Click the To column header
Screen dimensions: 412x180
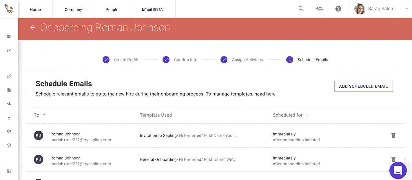tap(37, 115)
